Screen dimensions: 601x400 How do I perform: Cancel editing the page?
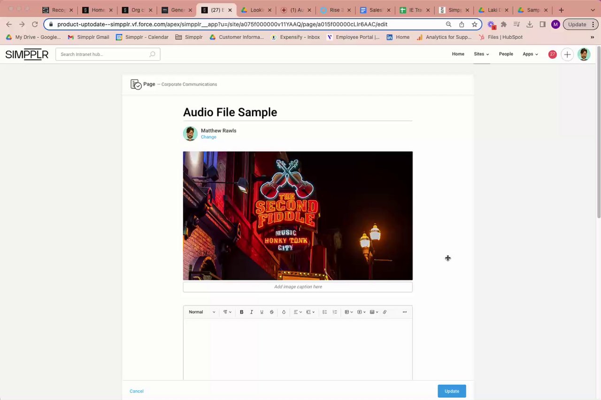[x=137, y=391]
